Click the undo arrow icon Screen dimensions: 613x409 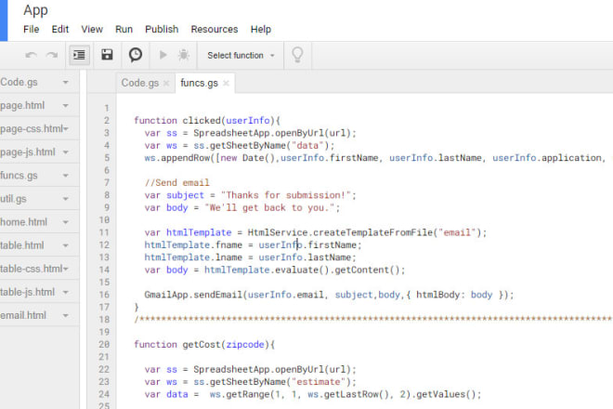(32, 55)
